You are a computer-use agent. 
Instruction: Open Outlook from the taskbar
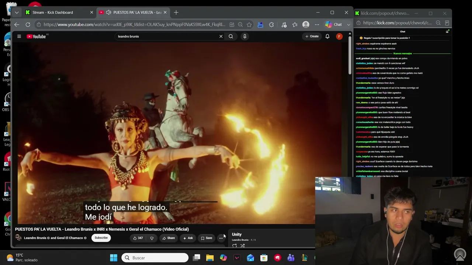(x=250, y=258)
